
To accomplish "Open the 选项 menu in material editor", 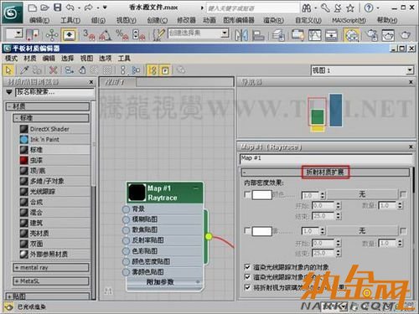I will pos(105,59).
